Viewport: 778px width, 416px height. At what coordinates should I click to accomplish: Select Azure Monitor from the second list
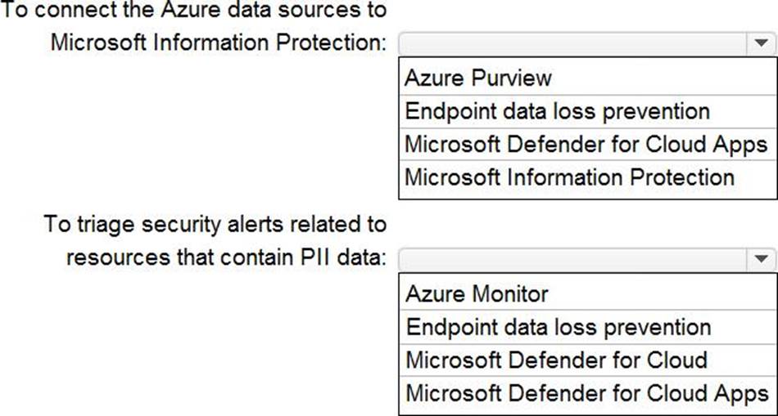click(x=477, y=293)
